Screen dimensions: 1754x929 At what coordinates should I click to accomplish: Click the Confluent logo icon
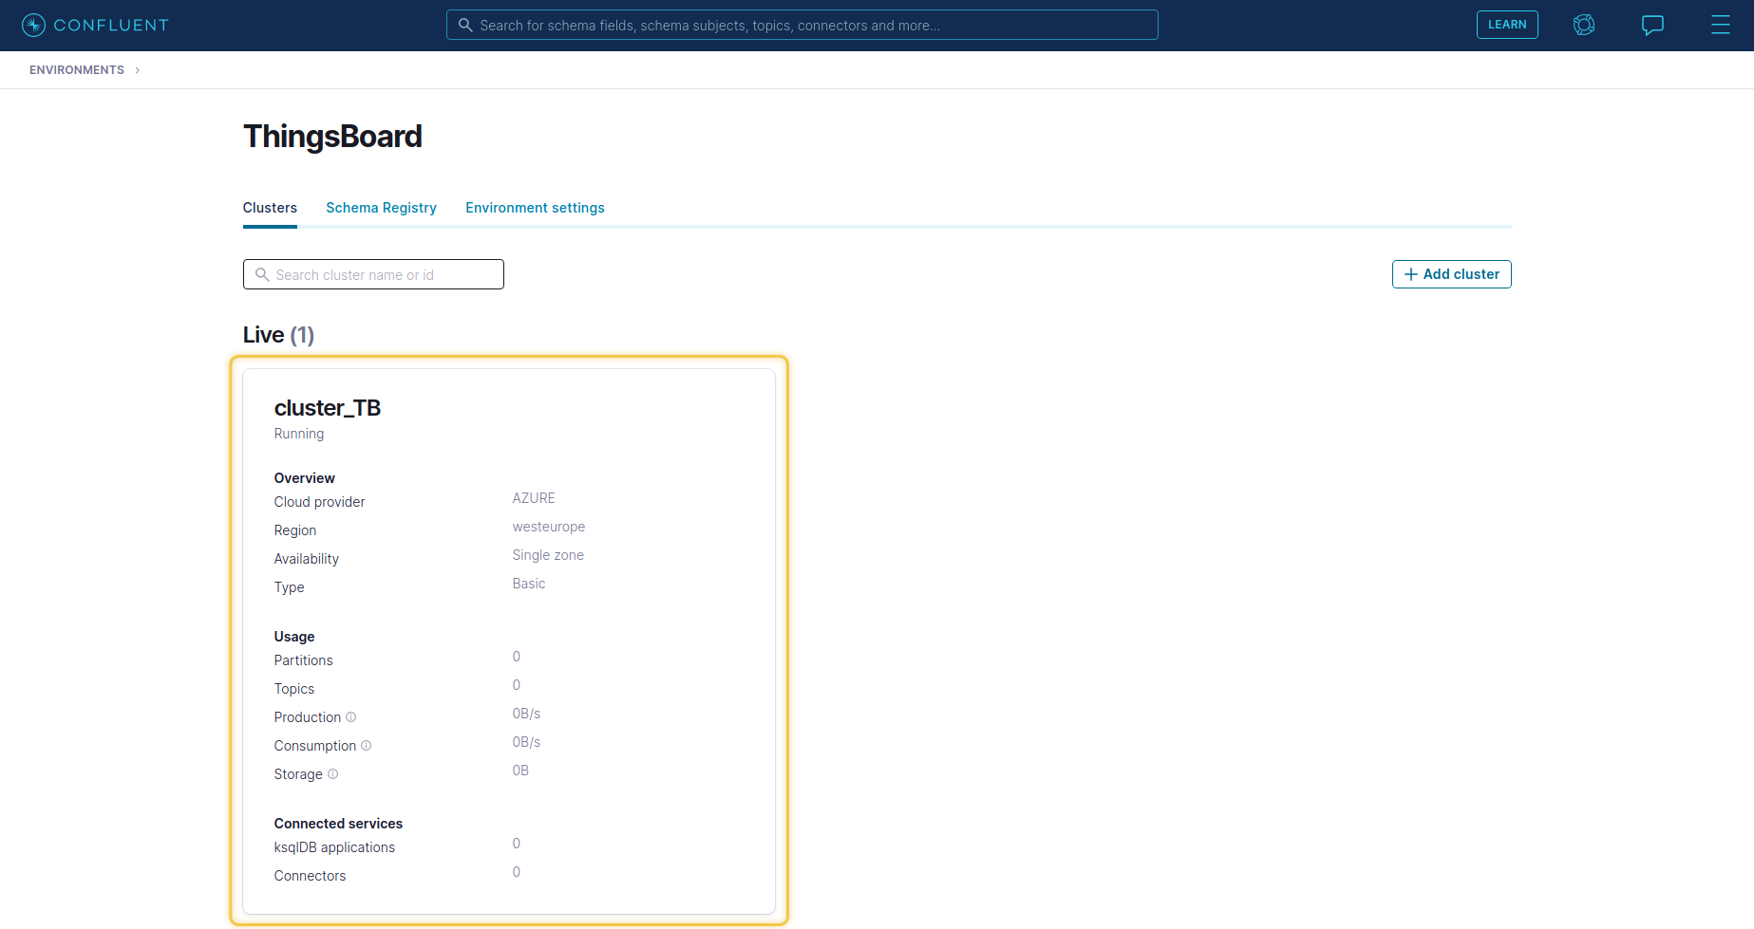pyautogui.click(x=33, y=26)
